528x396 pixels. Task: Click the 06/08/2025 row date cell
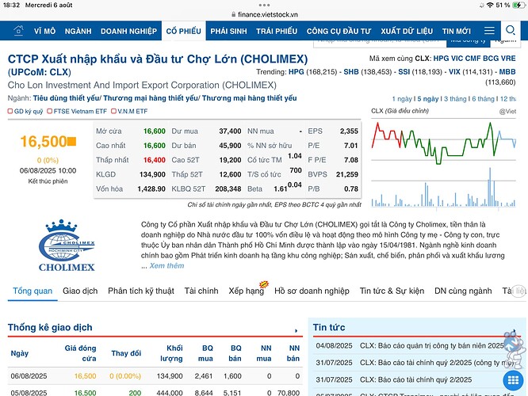tap(29, 376)
